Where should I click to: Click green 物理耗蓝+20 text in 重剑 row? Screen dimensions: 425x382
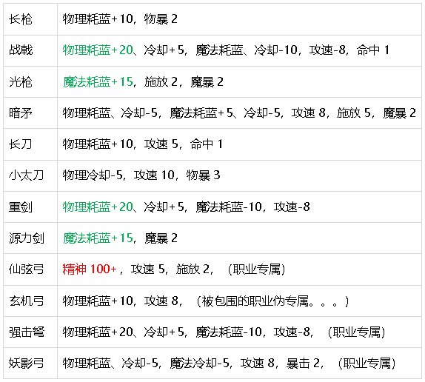coord(98,207)
